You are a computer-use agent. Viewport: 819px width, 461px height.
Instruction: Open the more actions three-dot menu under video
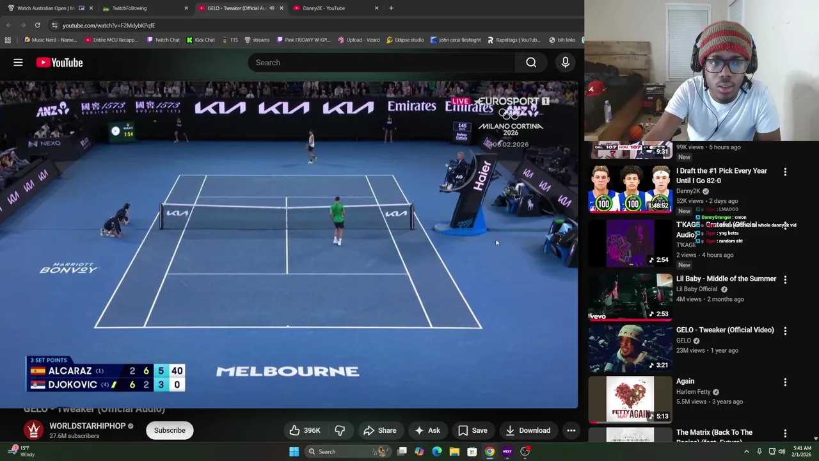coord(571,430)
